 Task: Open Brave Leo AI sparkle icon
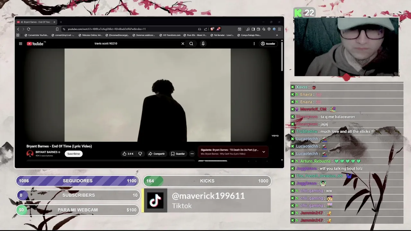coord(264,29)
